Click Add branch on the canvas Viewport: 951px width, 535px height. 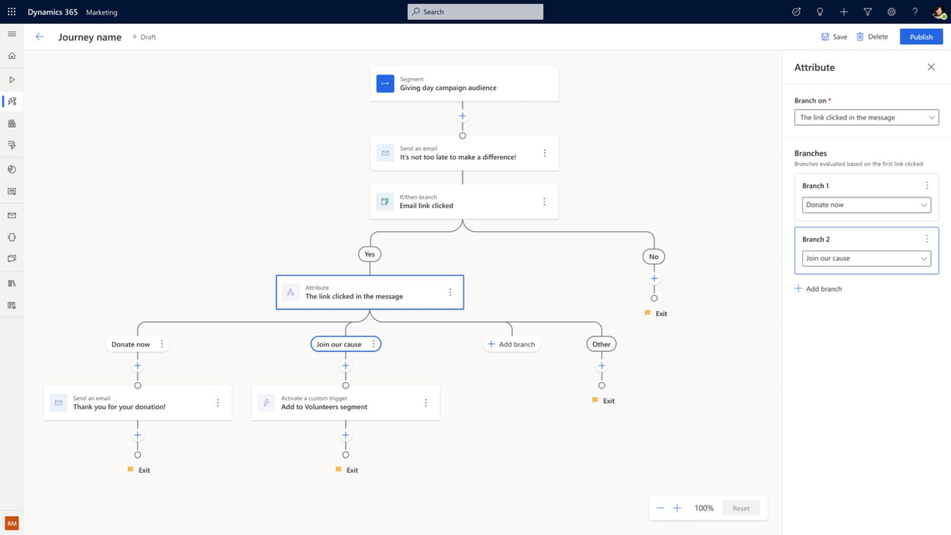pos(512,344)
